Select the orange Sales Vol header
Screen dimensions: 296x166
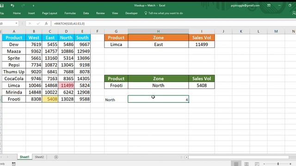click(202, 37)
